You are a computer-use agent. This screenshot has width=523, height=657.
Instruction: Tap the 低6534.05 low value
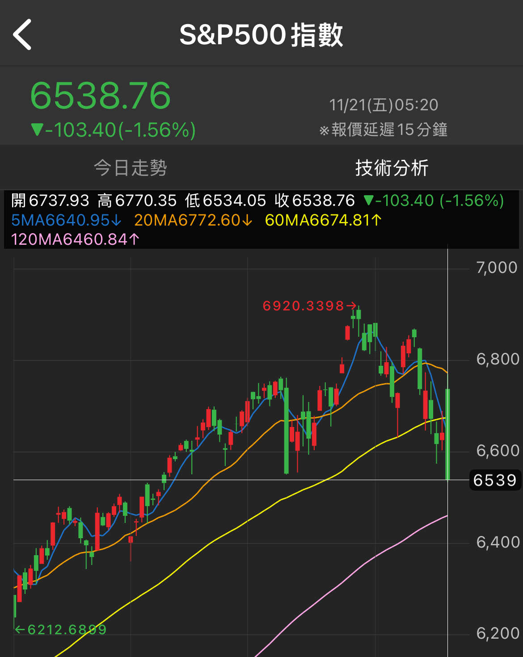(x=225, y=201)
